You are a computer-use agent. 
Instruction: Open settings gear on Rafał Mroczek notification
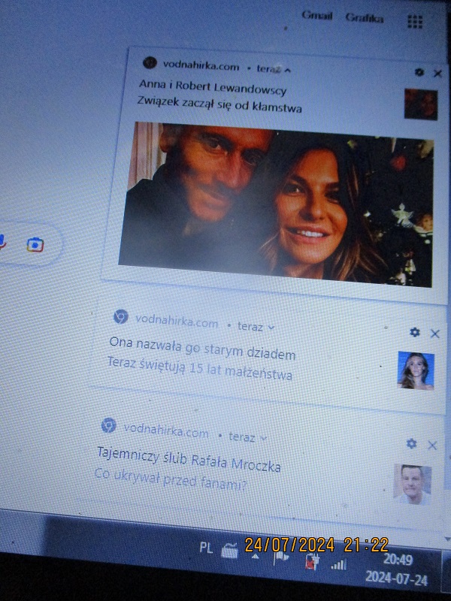[411, 444]
